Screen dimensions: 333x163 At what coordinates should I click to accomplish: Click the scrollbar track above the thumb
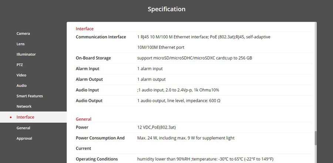pos(316,74)
